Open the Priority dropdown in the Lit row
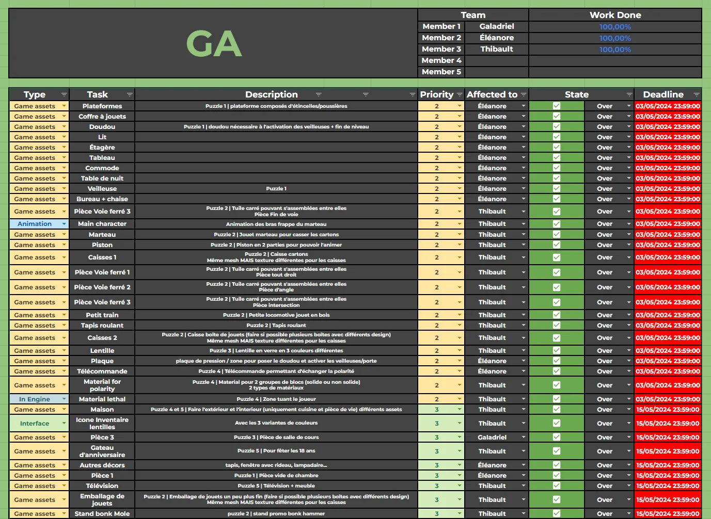 tap(460, 137)
